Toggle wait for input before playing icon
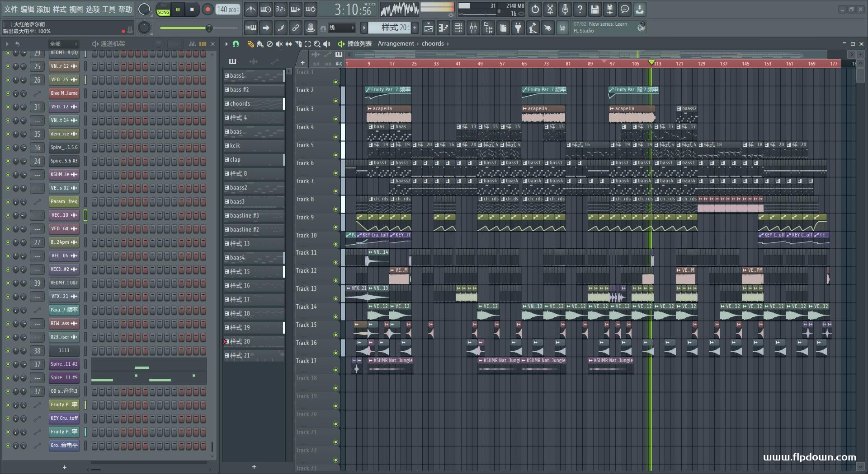This screenshot has height=474, width=868. (x=265, y=9)
